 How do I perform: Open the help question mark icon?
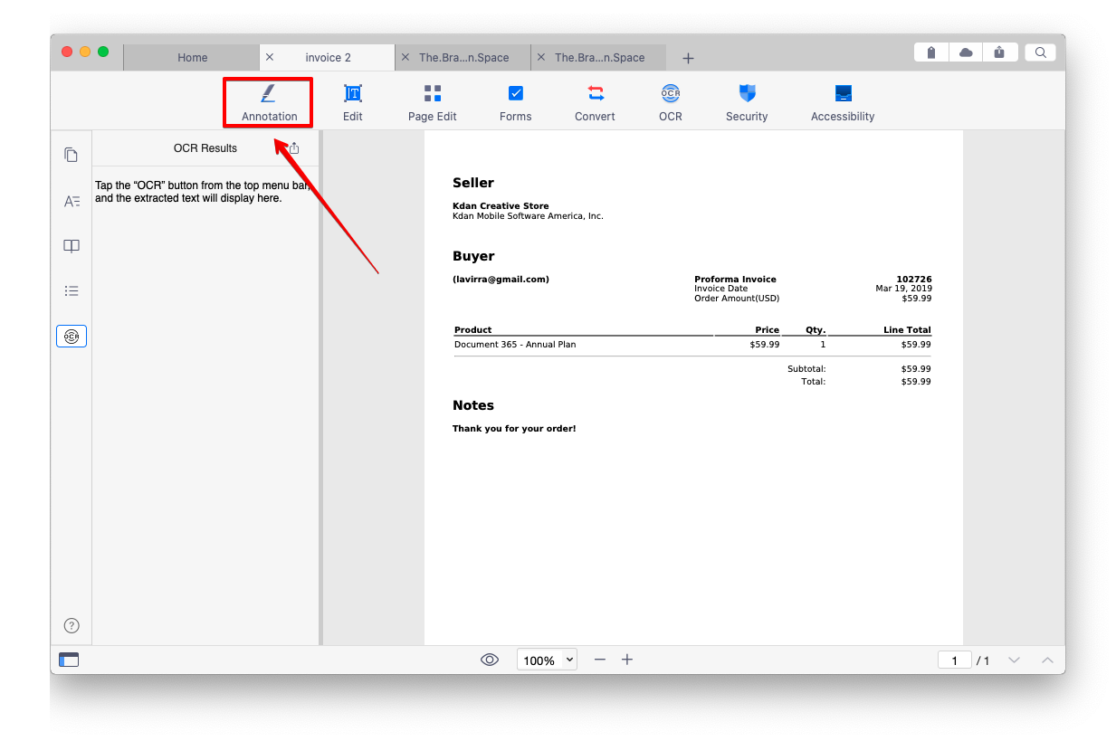coord(72,625)
